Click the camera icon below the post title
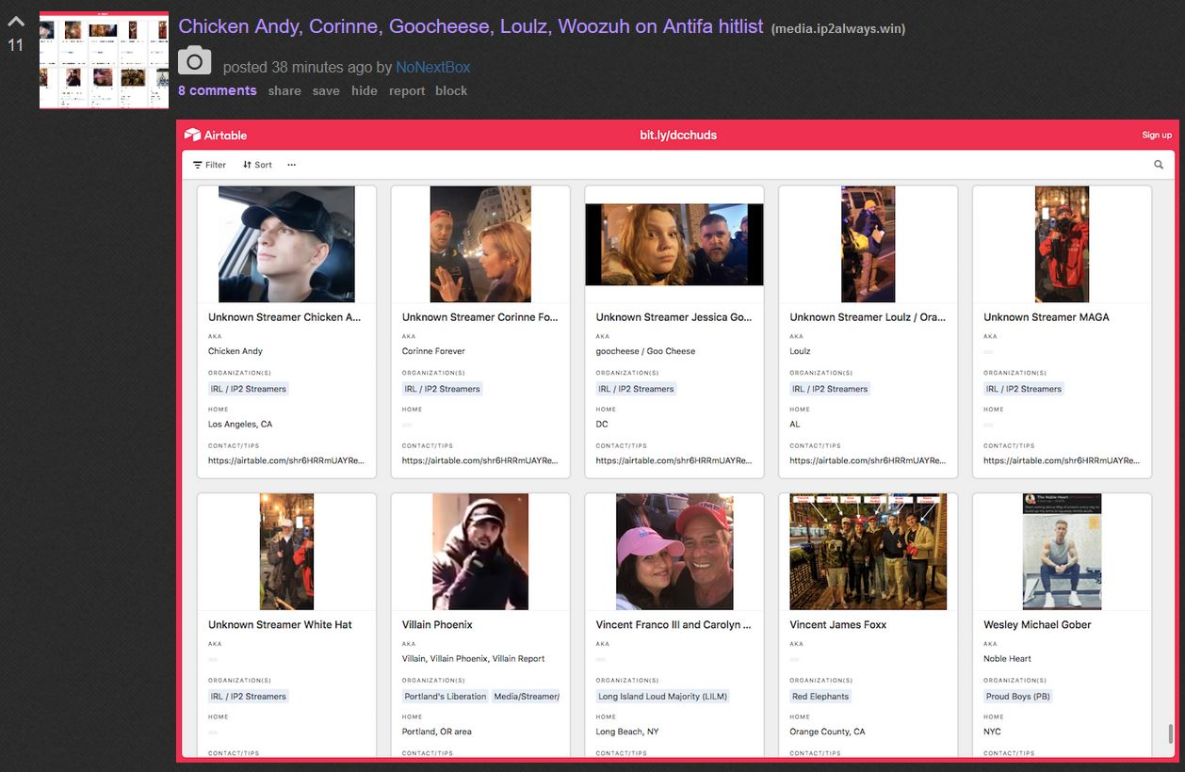Screen dimensions: 1185x772 pos(194,62)
